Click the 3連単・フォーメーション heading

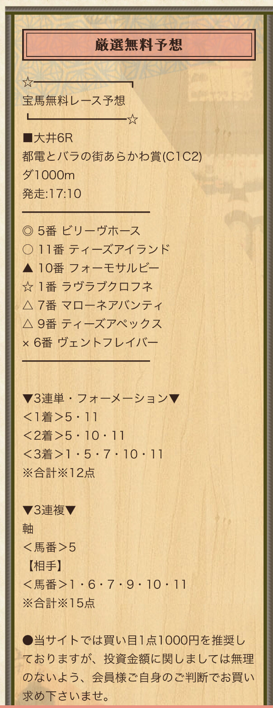101,398
